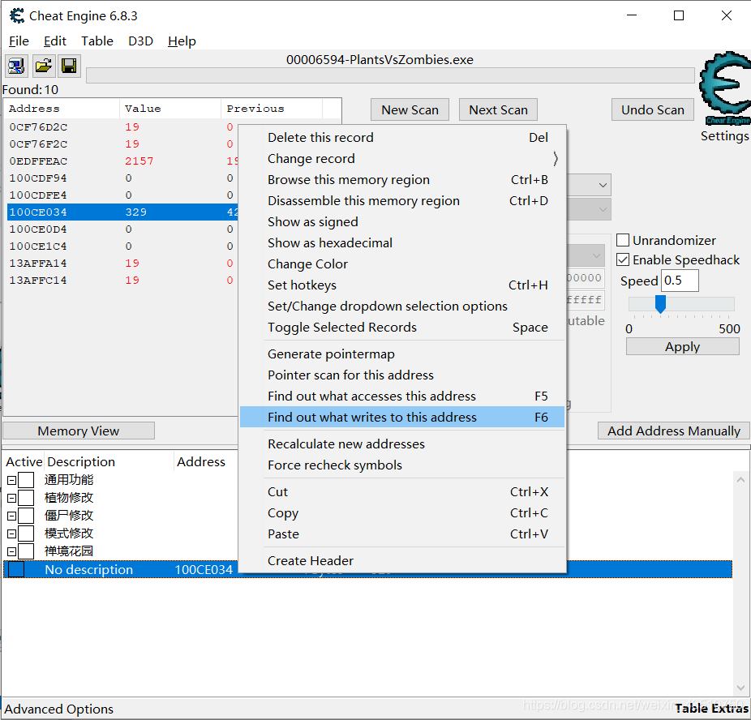Choose Find out what writes to this address
751x720 pixels.
coord(402,417)
